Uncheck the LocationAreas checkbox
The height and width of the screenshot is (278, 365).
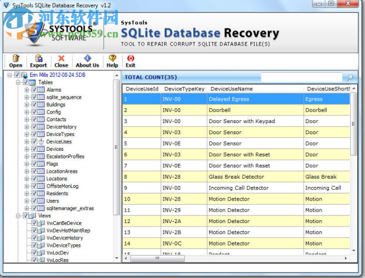click(34, 171)
